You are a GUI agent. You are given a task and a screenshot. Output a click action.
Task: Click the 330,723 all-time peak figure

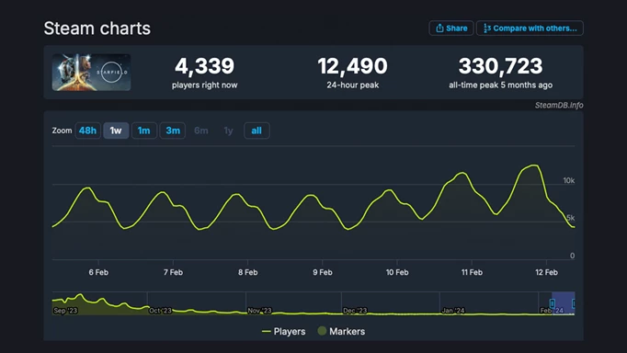coord(500,66)
